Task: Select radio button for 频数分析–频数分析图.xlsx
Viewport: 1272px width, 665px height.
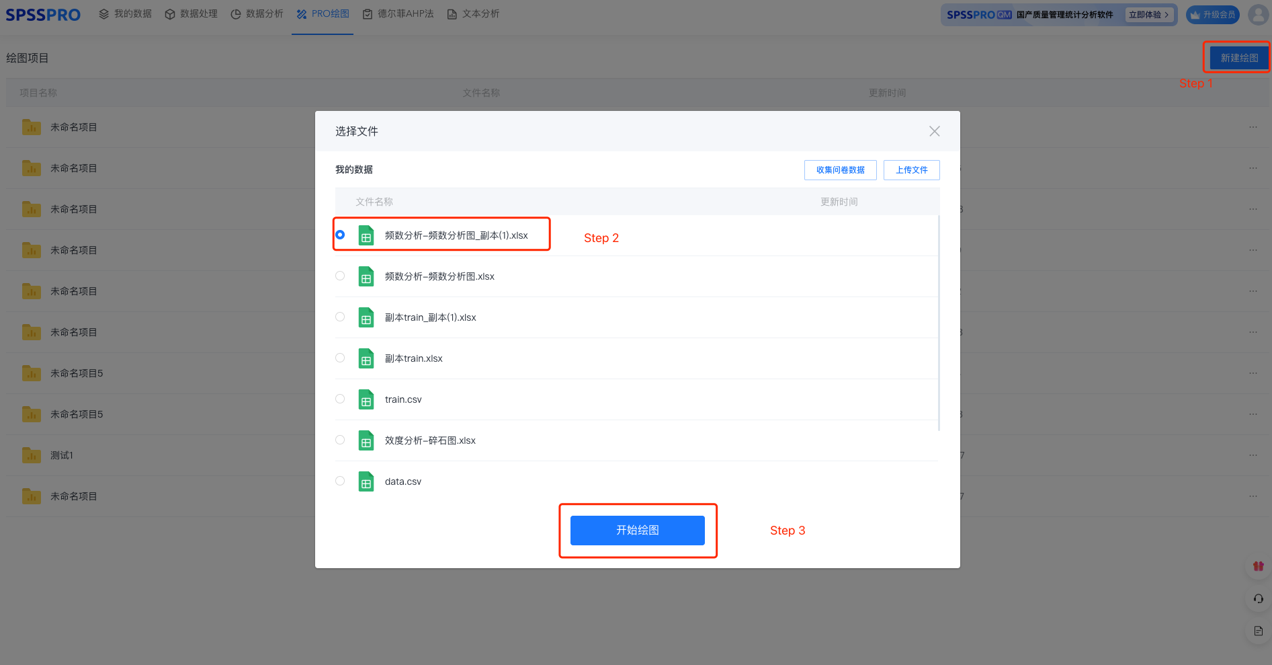Action: point(340,276)
